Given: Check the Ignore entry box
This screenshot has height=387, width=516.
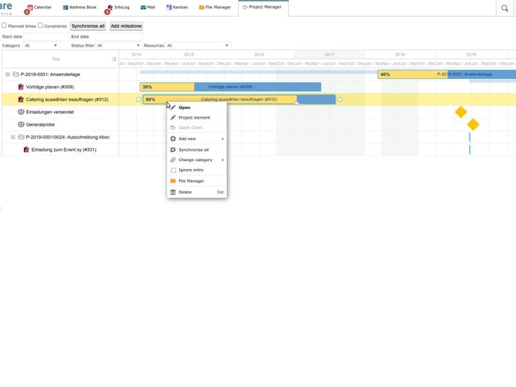Looking at the screenshot, I should point(174,170).
